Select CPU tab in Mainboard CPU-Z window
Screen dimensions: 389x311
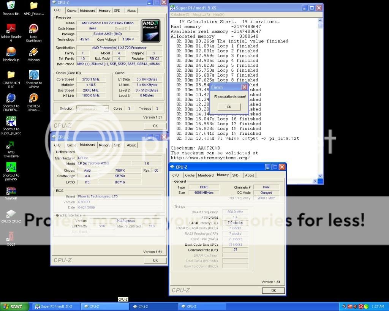(x=57, y=145)
